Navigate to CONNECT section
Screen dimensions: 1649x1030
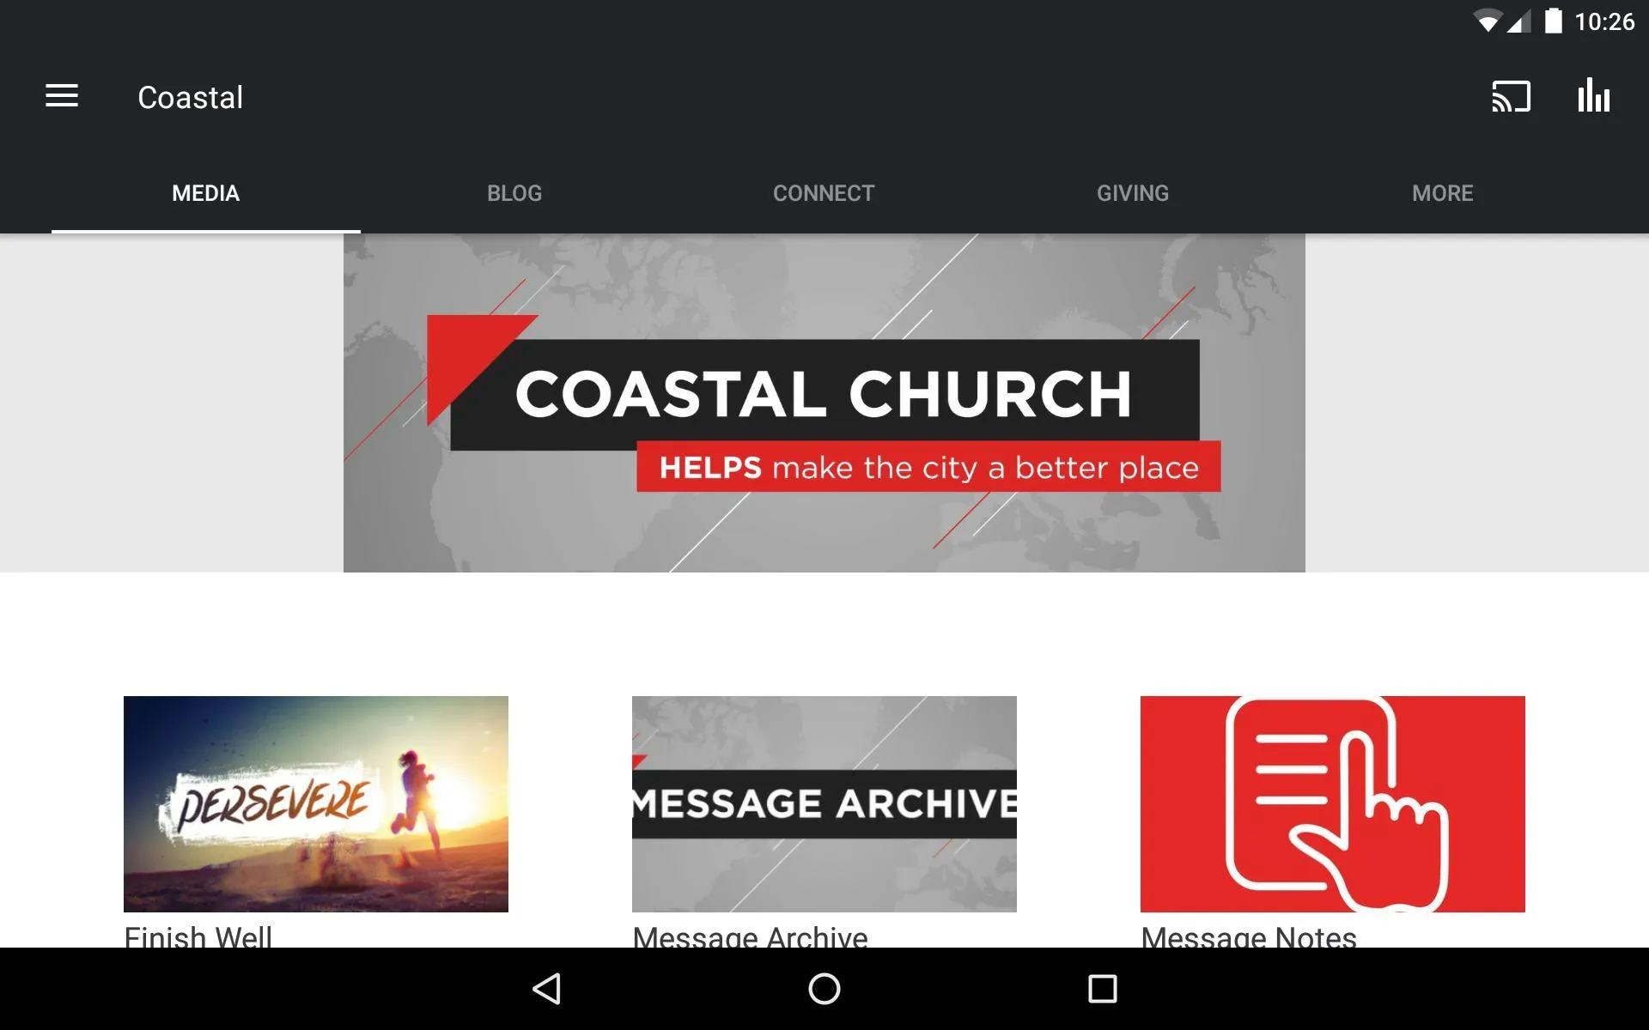(x=824, y=192)
